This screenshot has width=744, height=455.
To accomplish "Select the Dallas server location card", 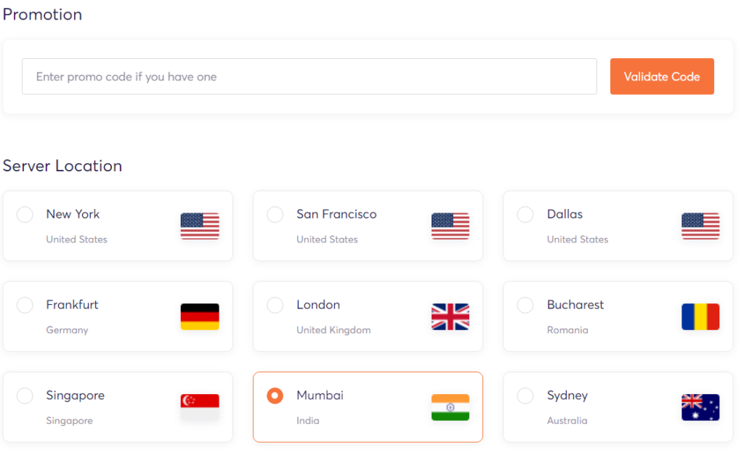I will (x=618, y=226).
